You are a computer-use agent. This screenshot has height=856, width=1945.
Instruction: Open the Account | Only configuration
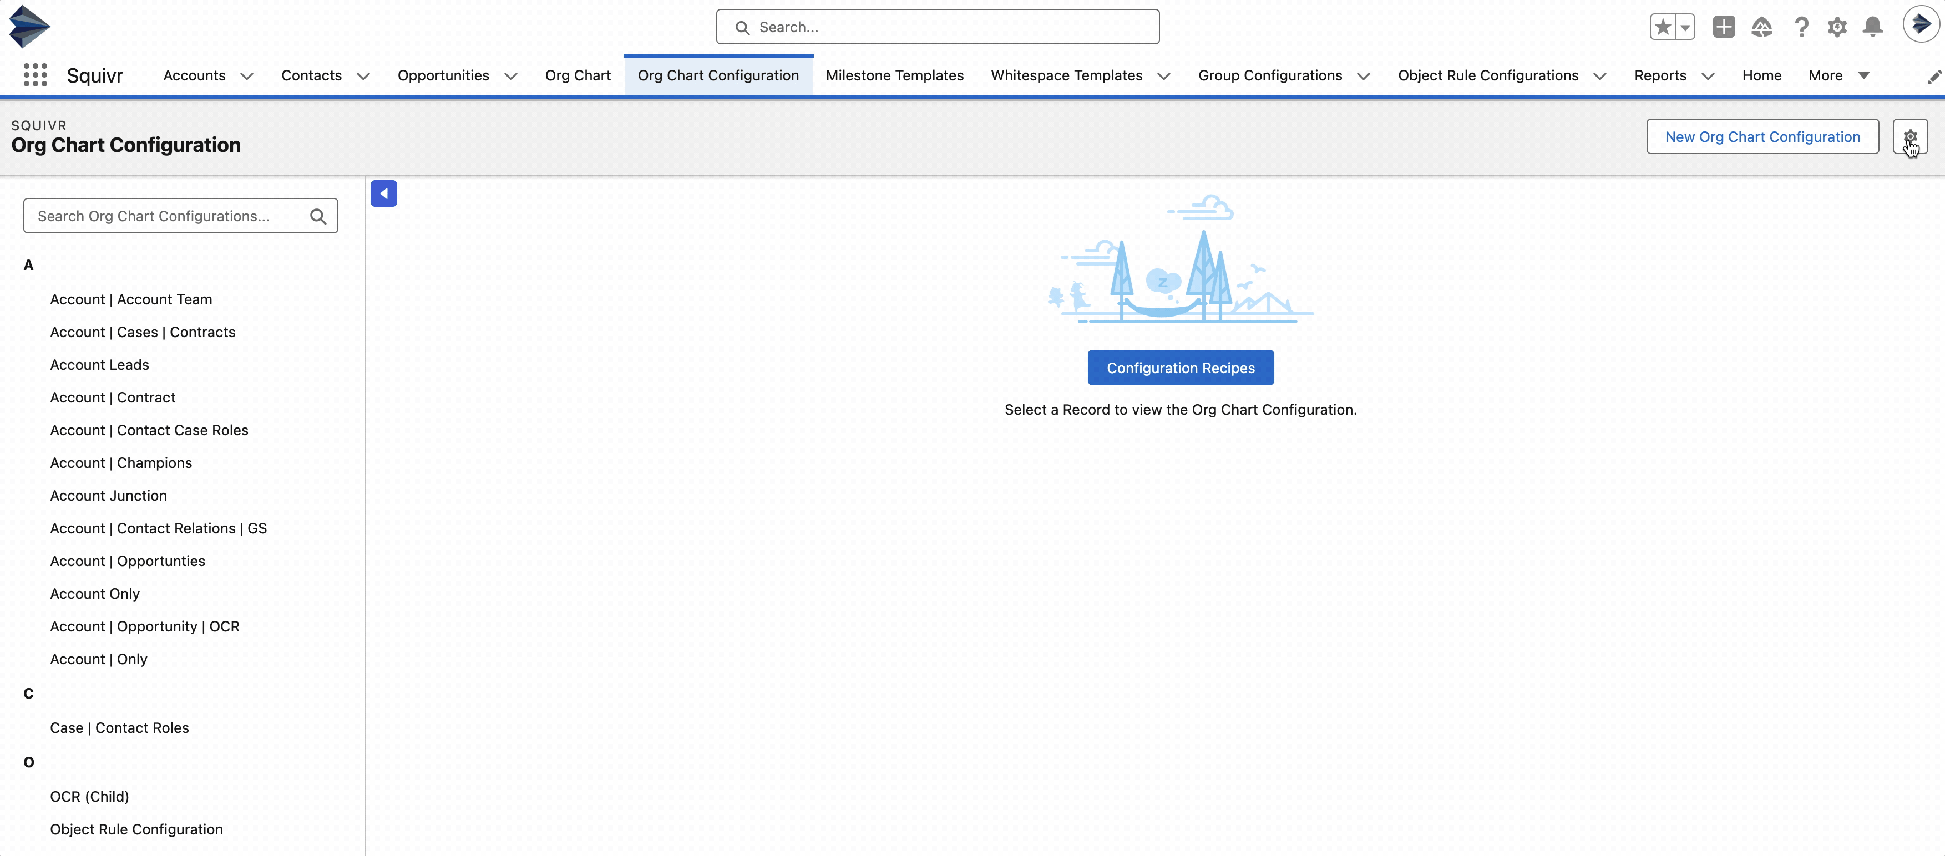click(99, 659)
